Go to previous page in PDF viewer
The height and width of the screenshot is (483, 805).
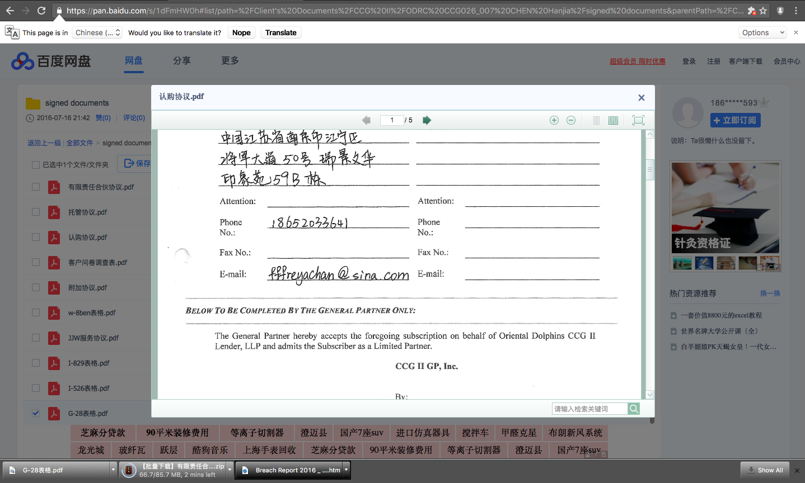[366, 120]
